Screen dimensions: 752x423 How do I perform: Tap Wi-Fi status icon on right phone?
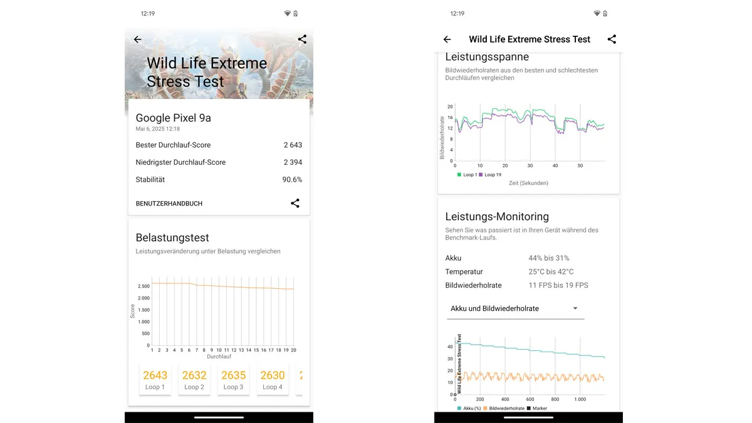597,14
